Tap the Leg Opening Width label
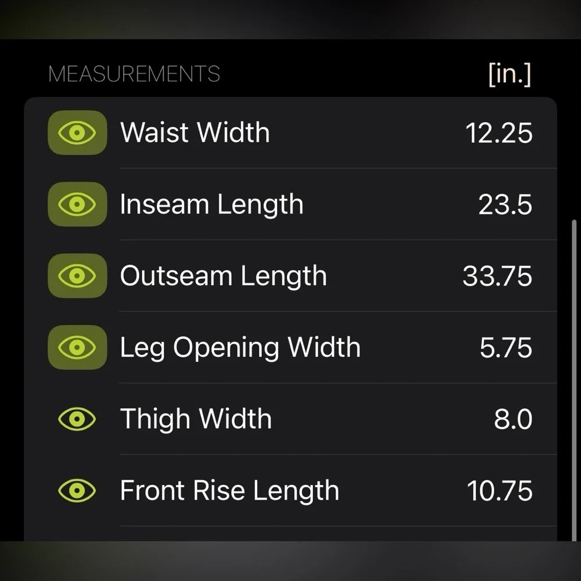 (240, 347)
